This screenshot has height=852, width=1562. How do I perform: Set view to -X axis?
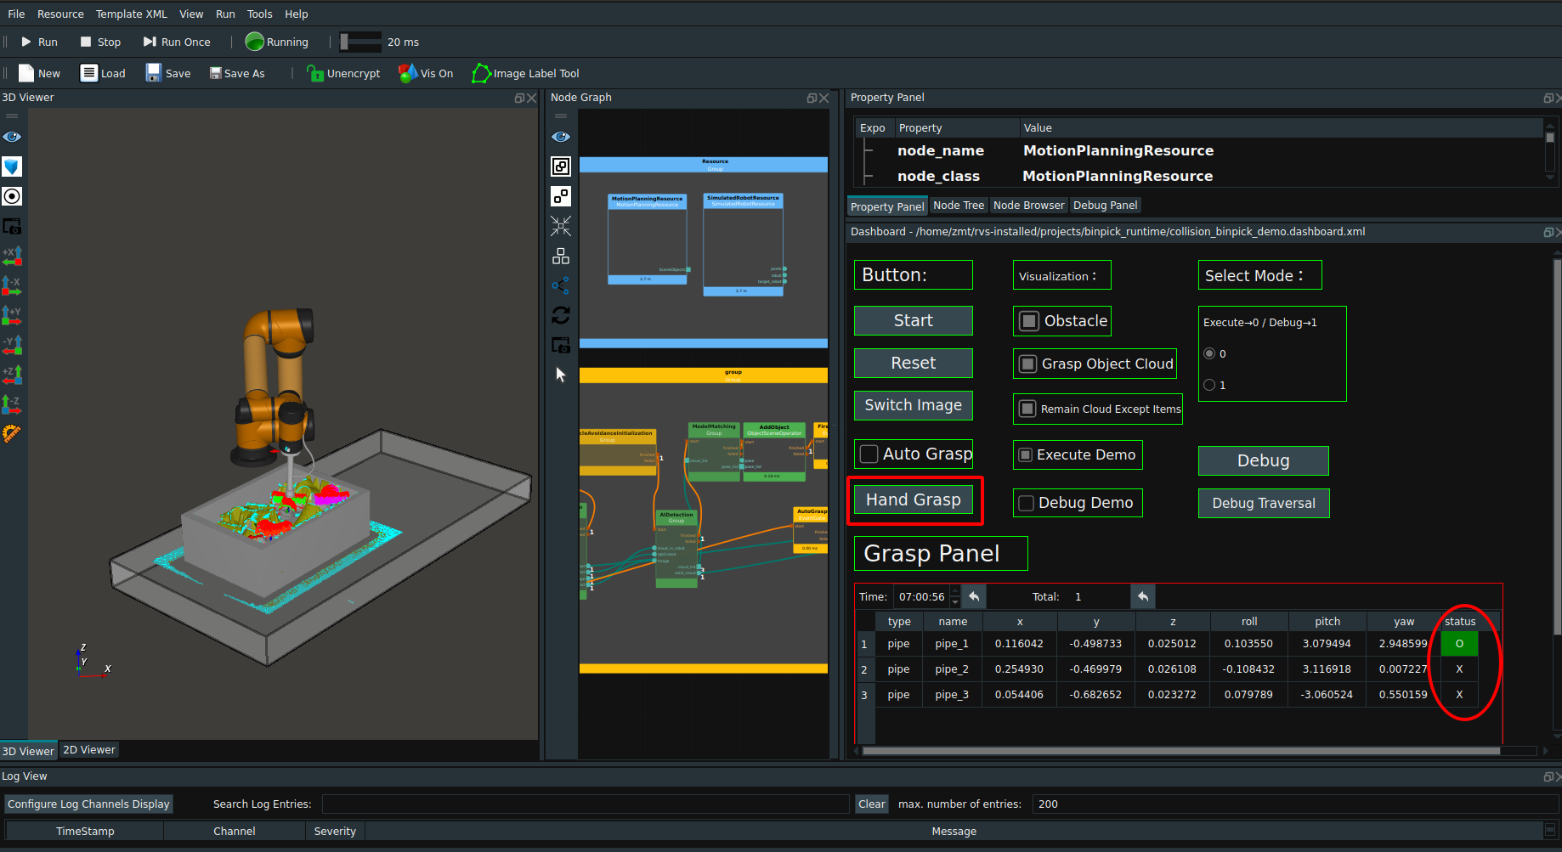tap(12, 285)
